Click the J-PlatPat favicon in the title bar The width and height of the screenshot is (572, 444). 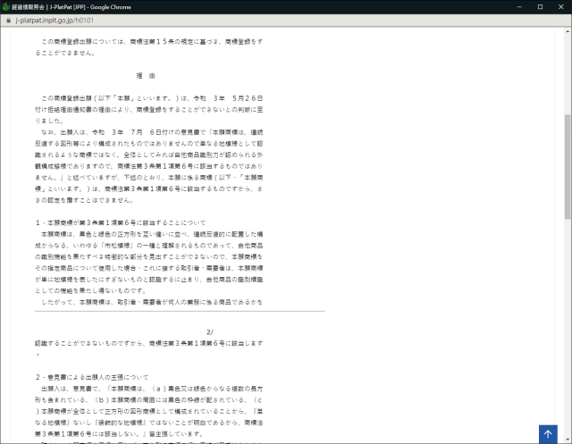tap(6, 6)
